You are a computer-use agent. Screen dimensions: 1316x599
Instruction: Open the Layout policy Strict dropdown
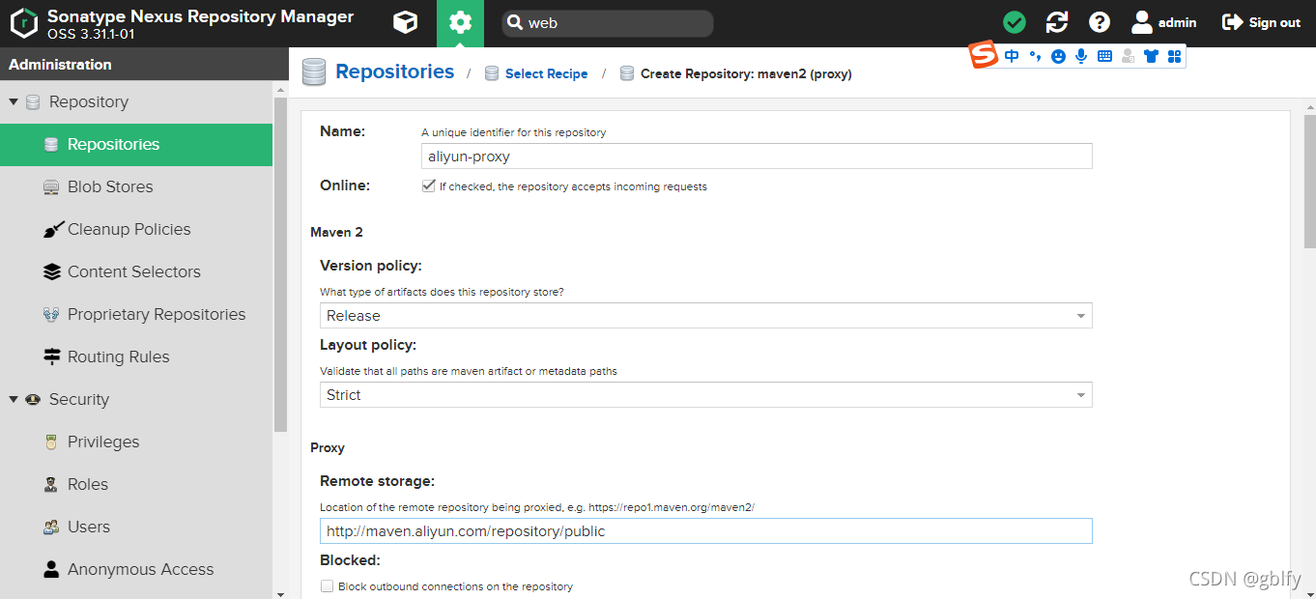[x=705, y=395]
